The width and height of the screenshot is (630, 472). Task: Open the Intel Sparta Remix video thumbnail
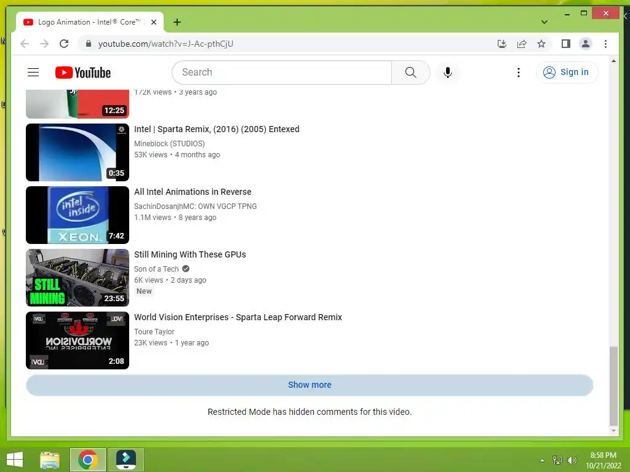[78, 152]
